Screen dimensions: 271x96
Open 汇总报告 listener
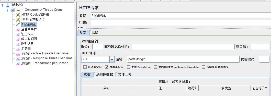tap(27, 34)
